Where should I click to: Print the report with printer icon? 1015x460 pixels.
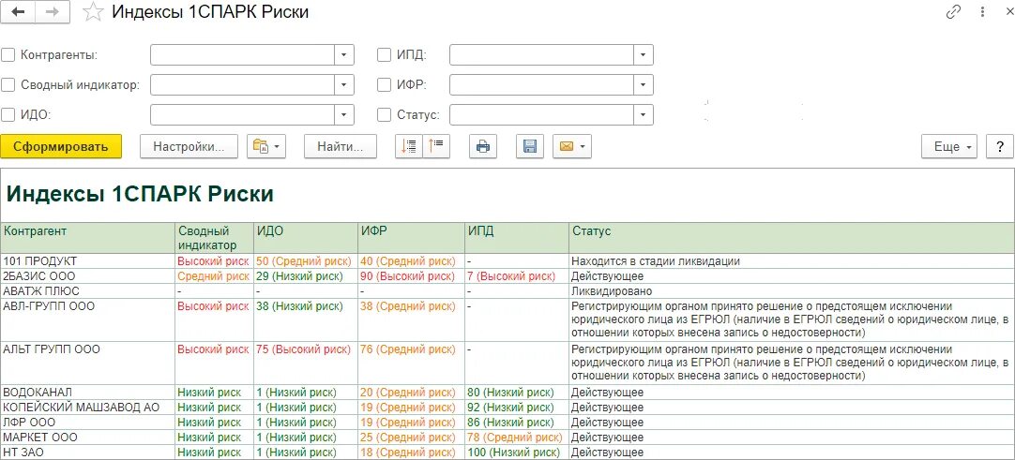tap(483, 147)
